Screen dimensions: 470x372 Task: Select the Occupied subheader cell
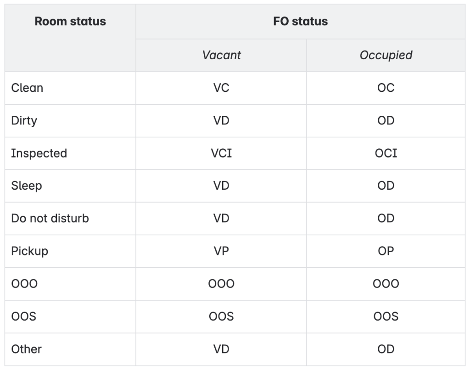click(386, 55)
